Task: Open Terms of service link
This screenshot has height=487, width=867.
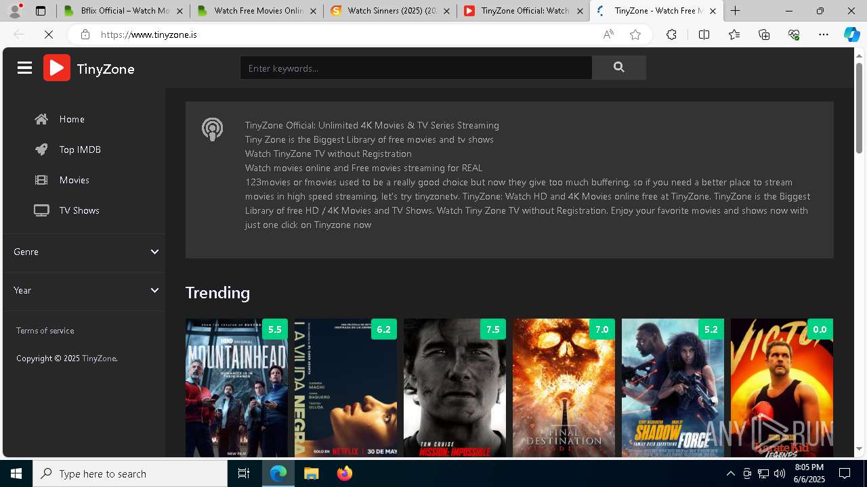Action: click(45, 331)
